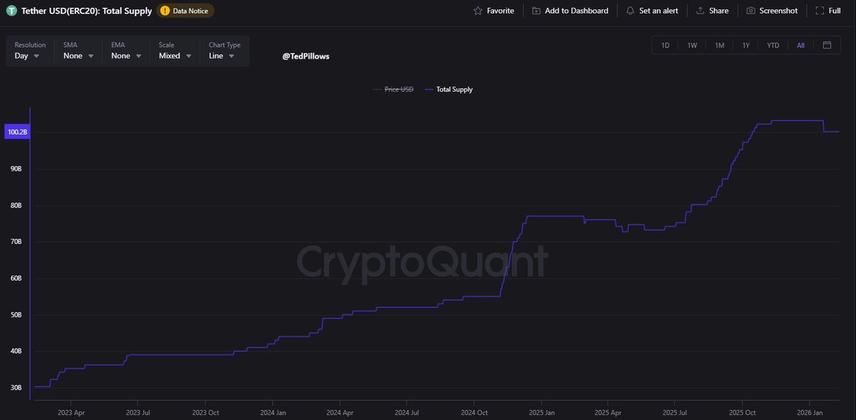
Task: Click the Set an alert bell icon
Action: pyautogui.click(x=630, y=11)
